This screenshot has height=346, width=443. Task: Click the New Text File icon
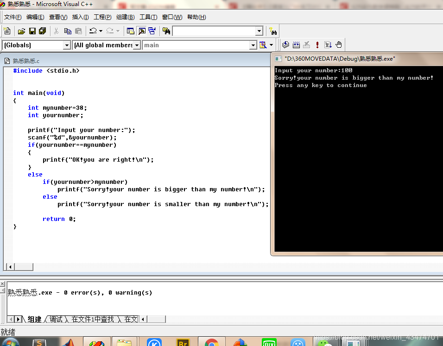[7, 31]
